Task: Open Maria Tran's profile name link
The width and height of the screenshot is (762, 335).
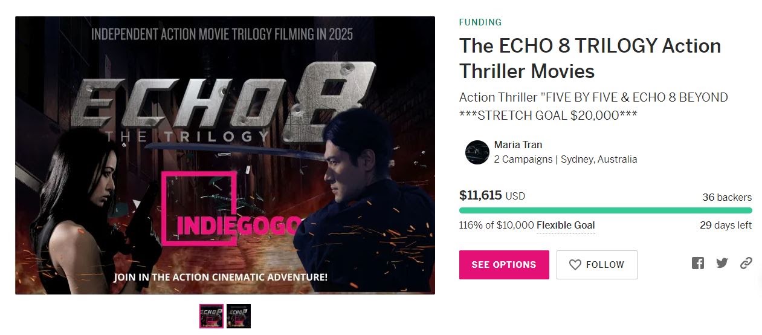Action: 518,145
